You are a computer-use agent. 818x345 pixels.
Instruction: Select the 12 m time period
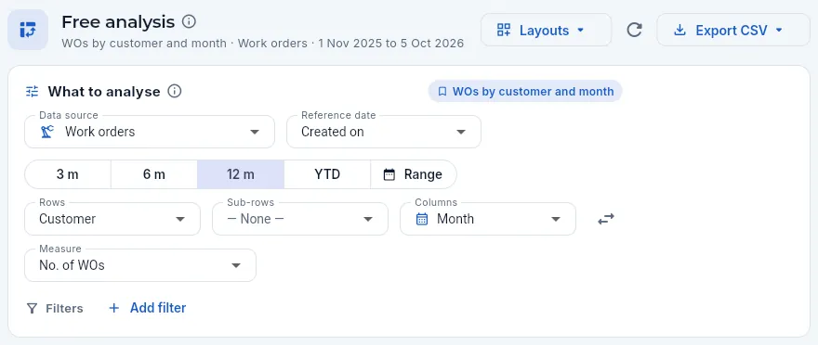241,174
